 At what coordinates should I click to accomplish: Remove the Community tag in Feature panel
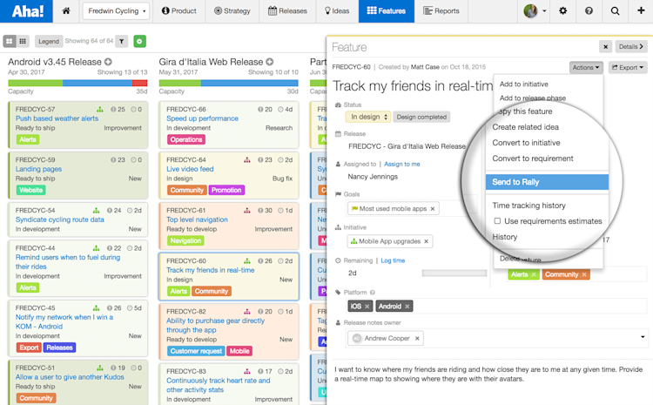tap(584, 274)
